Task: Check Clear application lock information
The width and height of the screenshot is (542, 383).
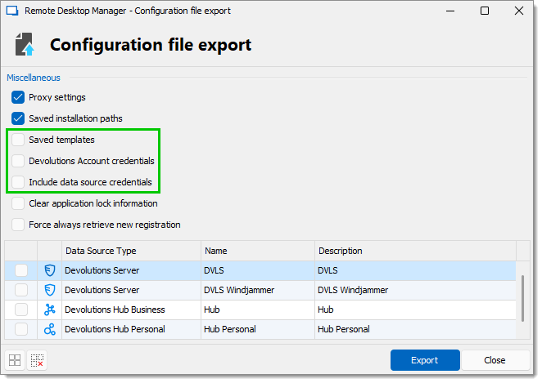Action: [x=18, y=203]
